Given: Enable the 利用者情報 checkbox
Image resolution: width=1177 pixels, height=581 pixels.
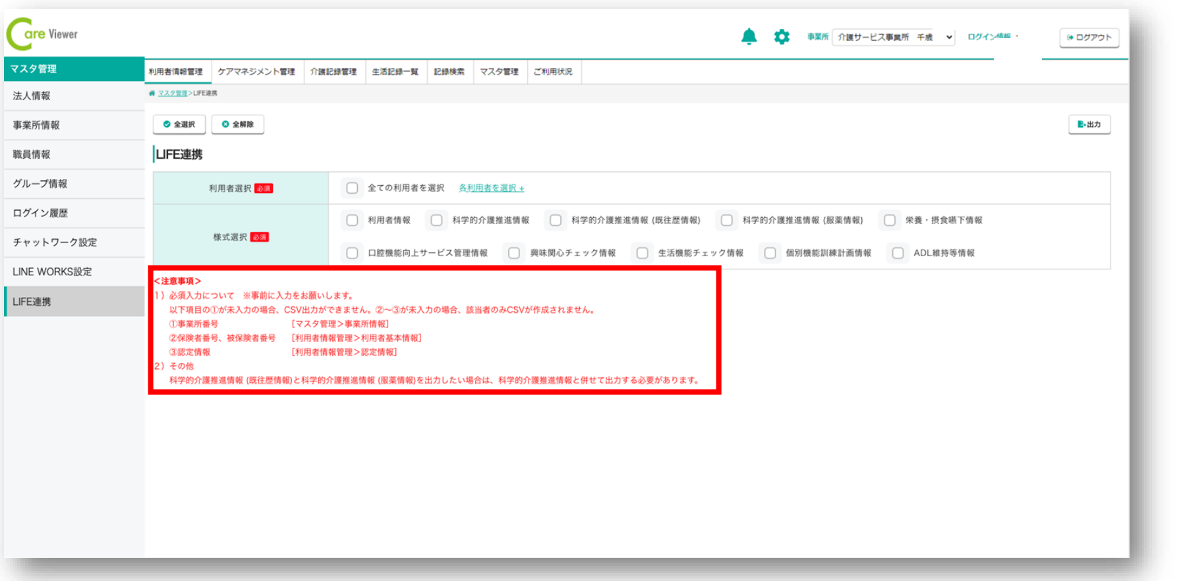Looking at the screenshot, I should (x=353, y=221).
